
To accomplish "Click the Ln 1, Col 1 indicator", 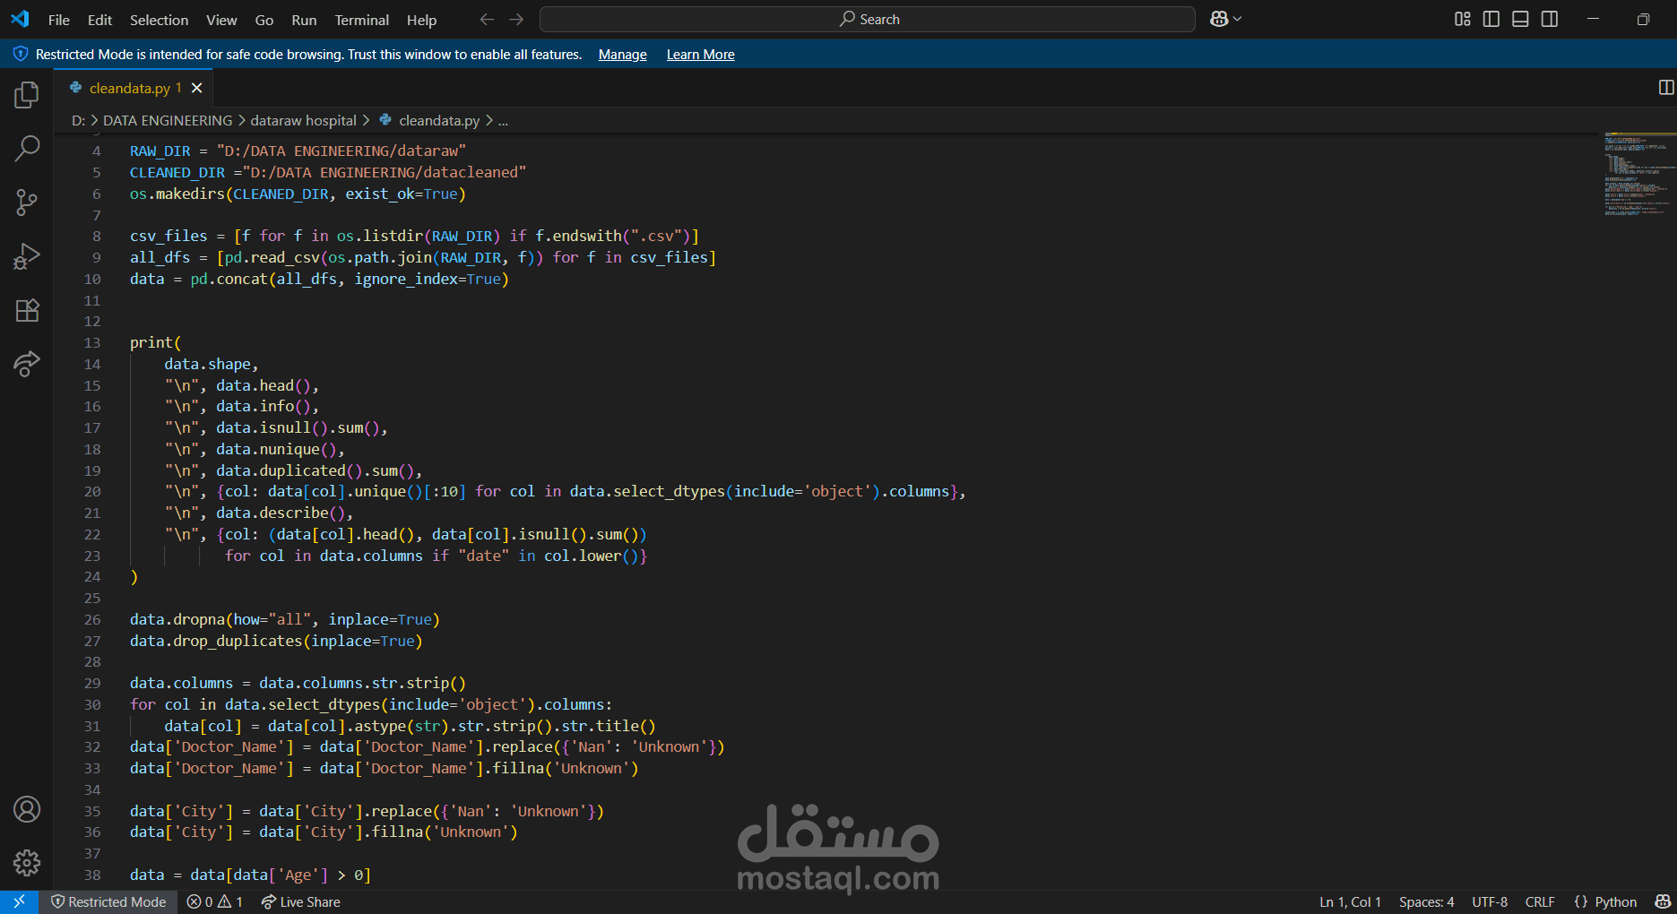I will click(x=1350, y=901).
